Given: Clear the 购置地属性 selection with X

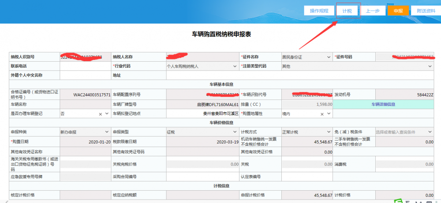Looking at the screenshot, I should click(x=322, y=114).
